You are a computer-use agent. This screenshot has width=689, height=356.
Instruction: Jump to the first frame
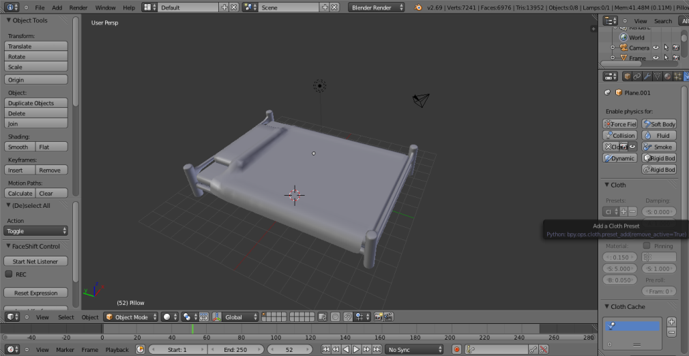point(325,349)
